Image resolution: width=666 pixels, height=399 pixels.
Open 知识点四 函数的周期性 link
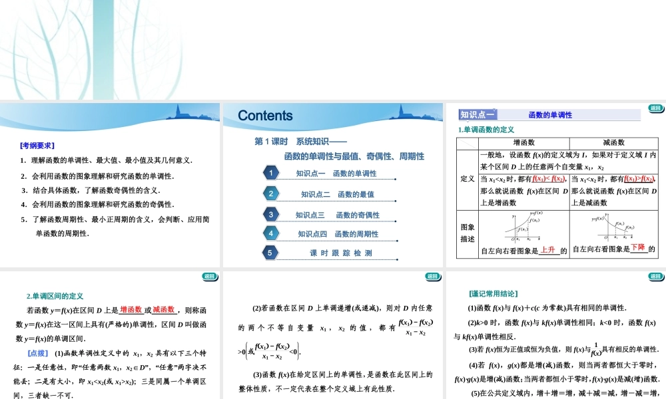(x=338, y=233)
